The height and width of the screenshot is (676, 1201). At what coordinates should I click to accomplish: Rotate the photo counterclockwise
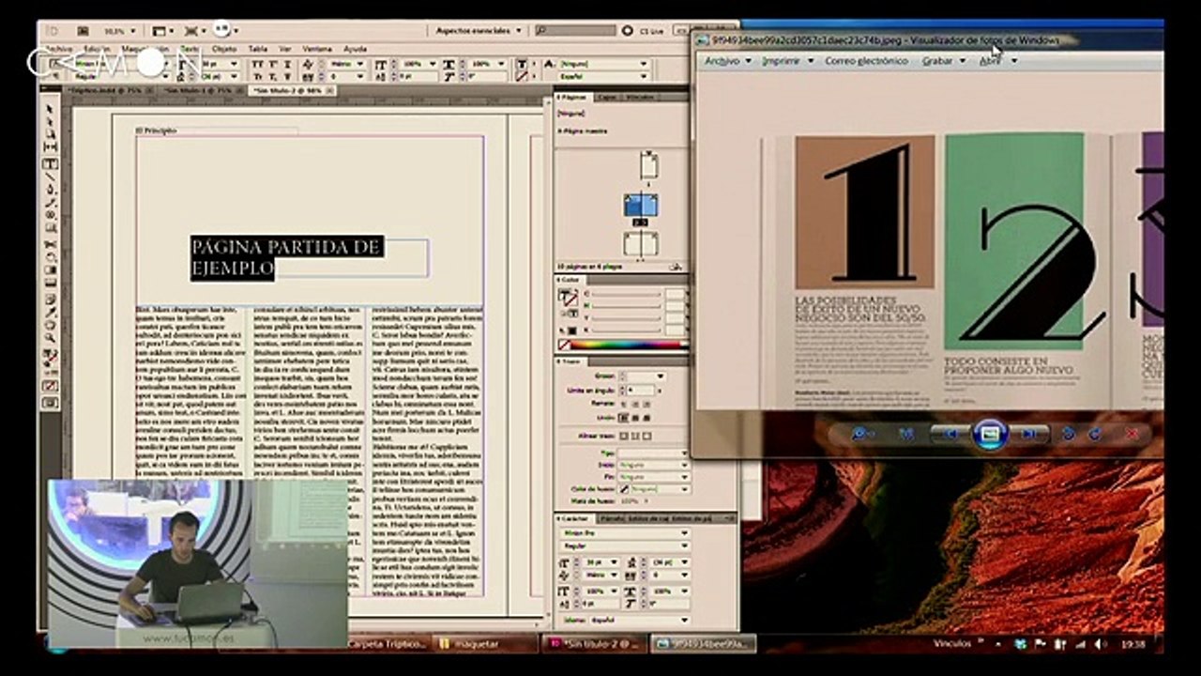pyautogui.click(x=1068, y=434)
